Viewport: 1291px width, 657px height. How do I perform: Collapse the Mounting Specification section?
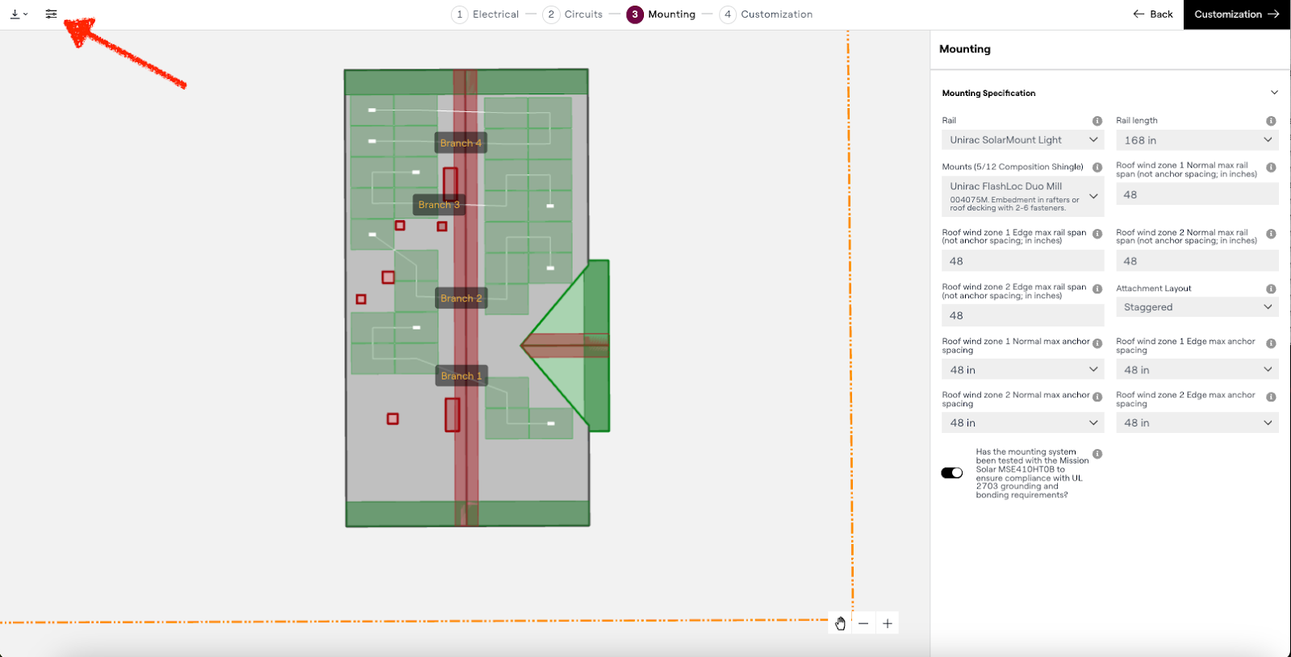coord(1274,93)
